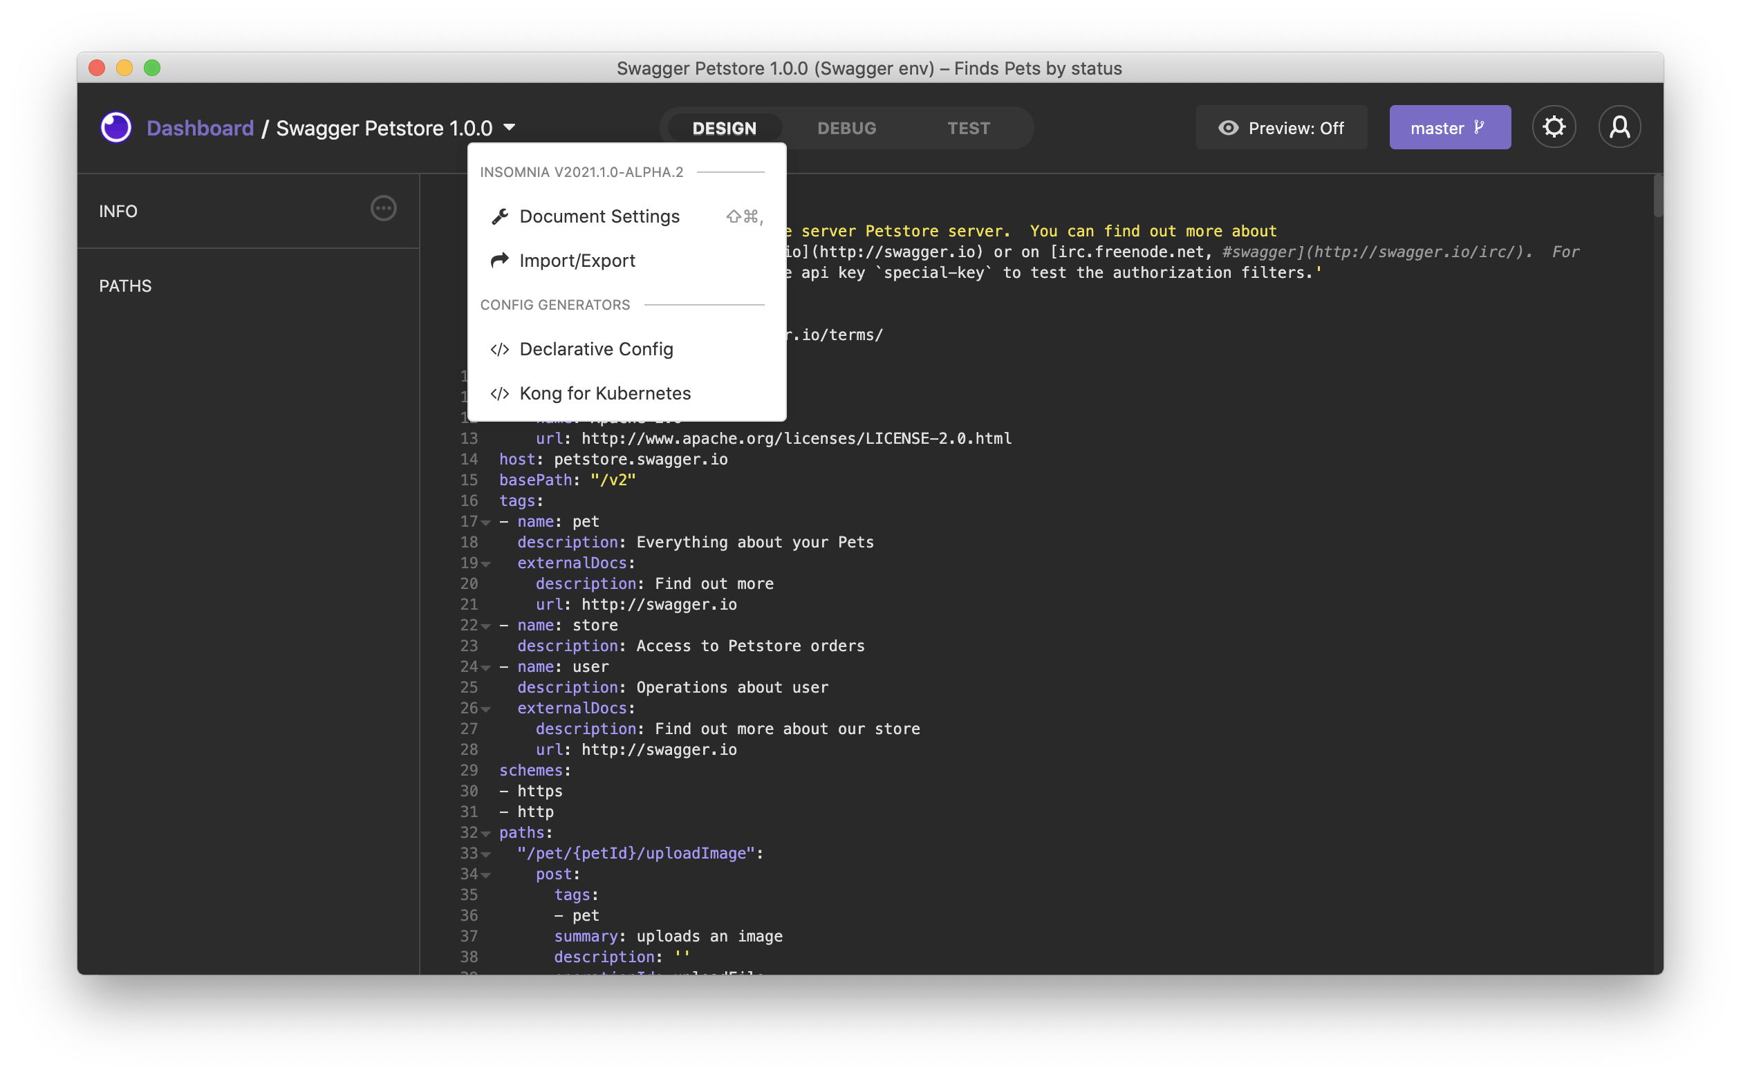This screenshot has width=1741, height=1077.
Task: Go to the Dashboard link
Action: [x=201, y=128]
